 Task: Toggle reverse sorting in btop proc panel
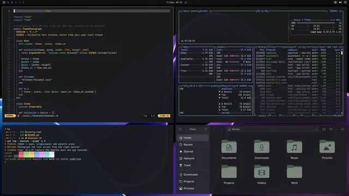pos(310,47)
